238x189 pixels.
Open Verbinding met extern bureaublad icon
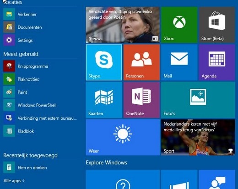(9, 118)
